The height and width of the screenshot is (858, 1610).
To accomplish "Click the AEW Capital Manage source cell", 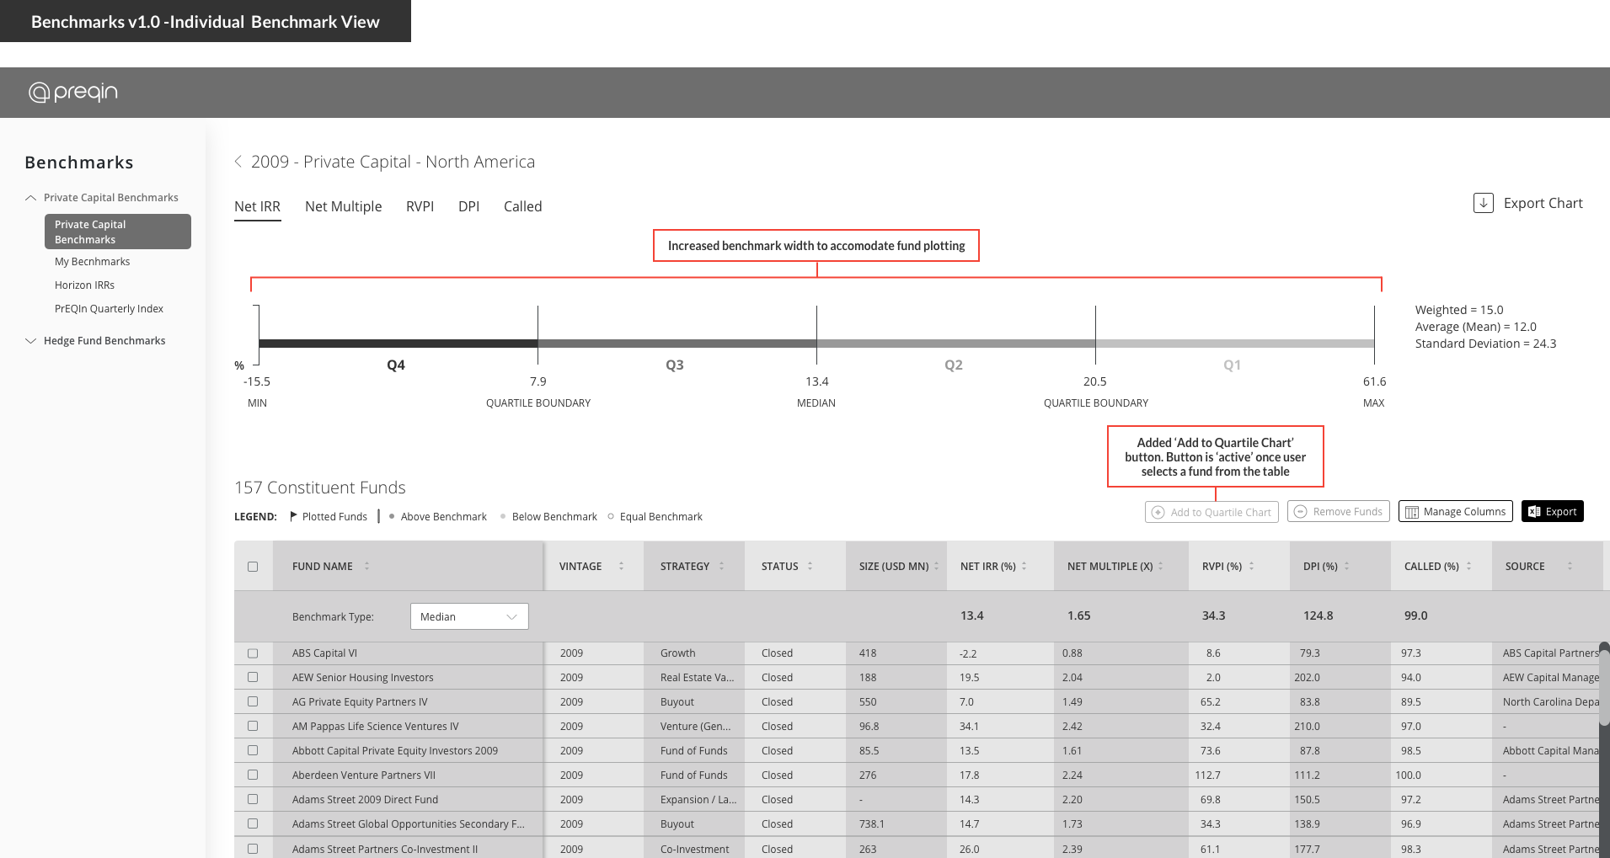I will coord(1550,678).
